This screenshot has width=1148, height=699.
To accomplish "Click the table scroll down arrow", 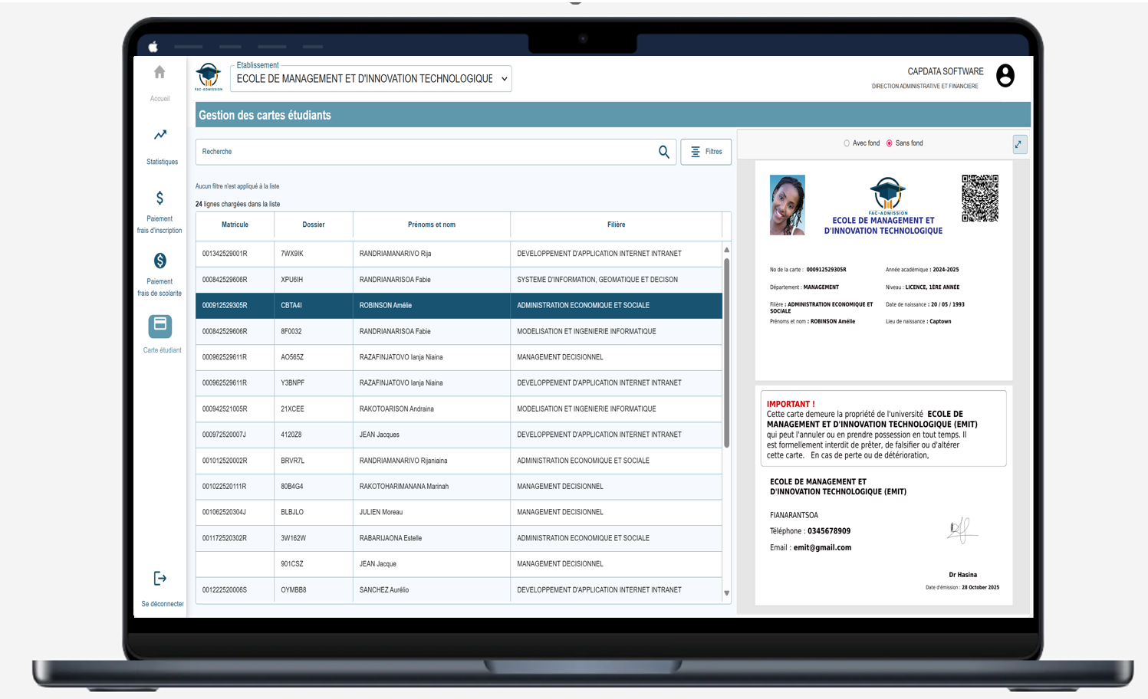I will pyautogui.click(x=726, y=593).
